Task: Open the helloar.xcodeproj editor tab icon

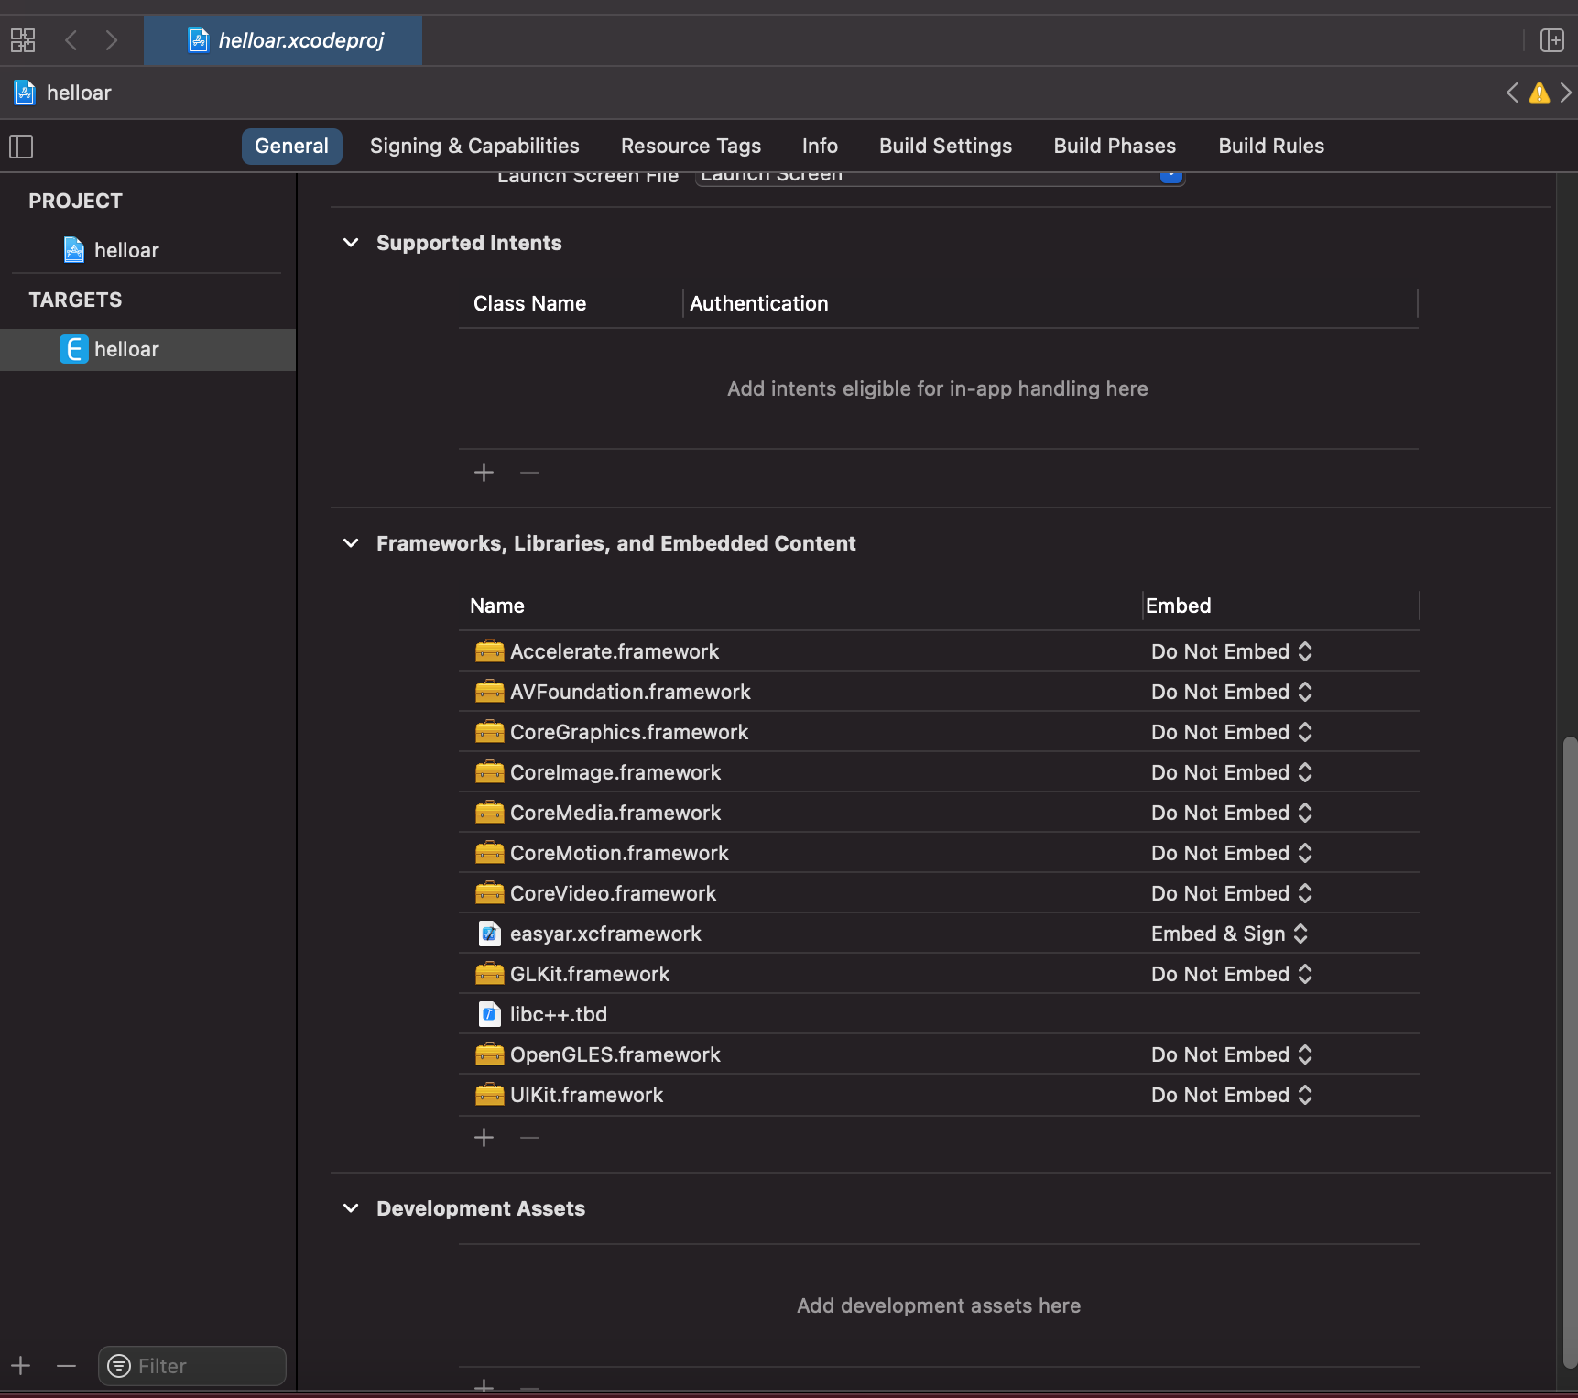Action: [x=199, y=40]
